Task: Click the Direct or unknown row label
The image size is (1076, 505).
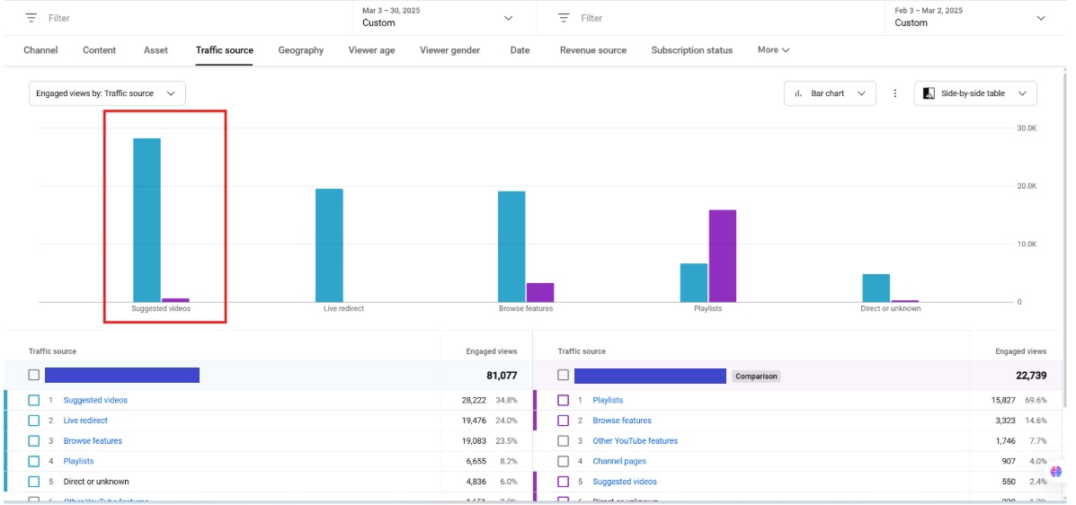Action: coord(96,482)
